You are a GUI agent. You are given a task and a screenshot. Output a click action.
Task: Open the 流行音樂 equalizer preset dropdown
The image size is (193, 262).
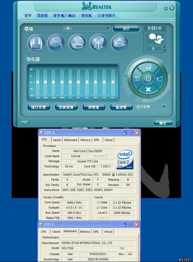[151, 107]
